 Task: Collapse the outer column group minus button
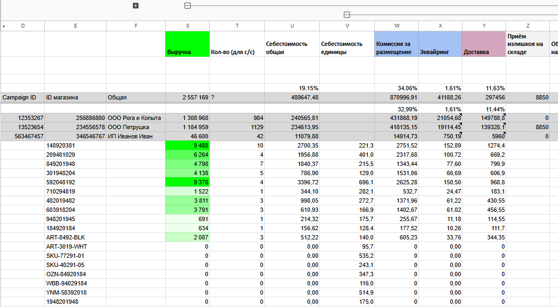[x=187, y=6]
